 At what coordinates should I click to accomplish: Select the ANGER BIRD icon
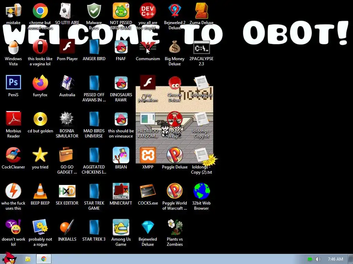pos(94,47)
